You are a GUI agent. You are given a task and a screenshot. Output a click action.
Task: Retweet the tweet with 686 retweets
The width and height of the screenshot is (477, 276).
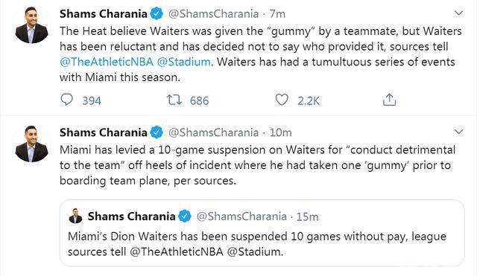pos(174,100)
